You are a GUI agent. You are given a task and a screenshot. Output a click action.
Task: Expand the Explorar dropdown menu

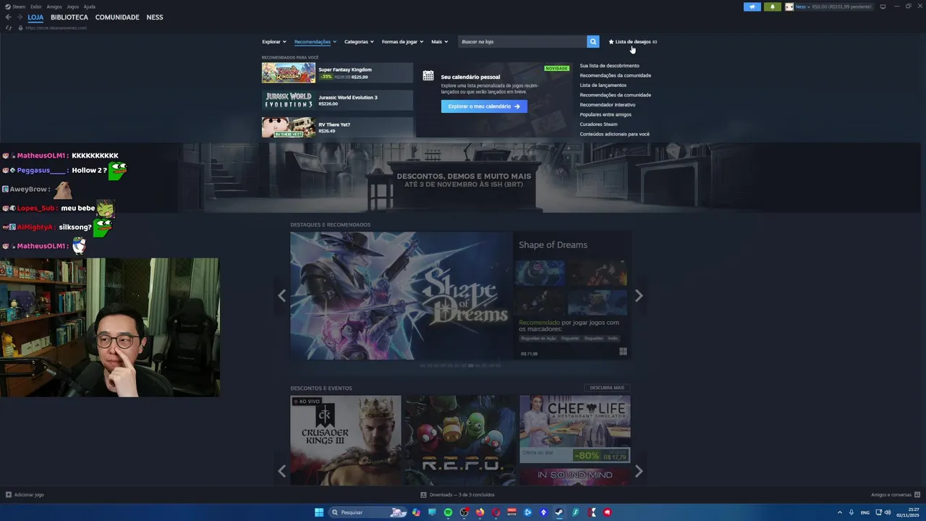tap(274, 42)
